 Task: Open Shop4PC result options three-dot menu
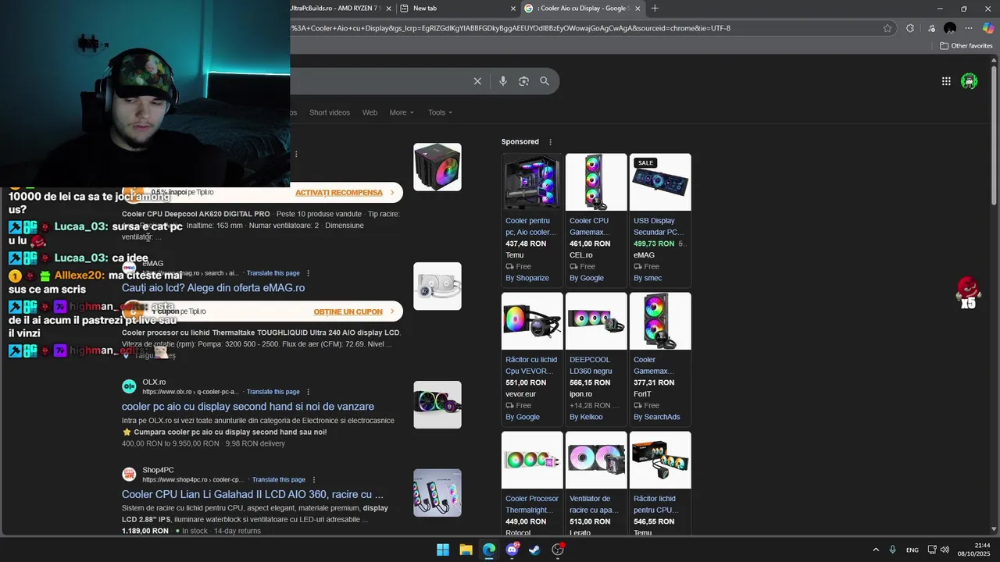(314, 480)
